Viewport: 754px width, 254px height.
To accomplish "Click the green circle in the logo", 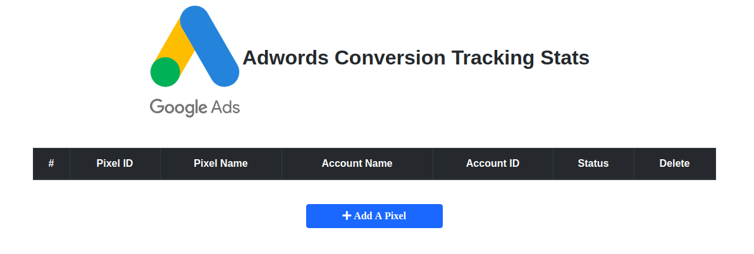I will [166, 72].
